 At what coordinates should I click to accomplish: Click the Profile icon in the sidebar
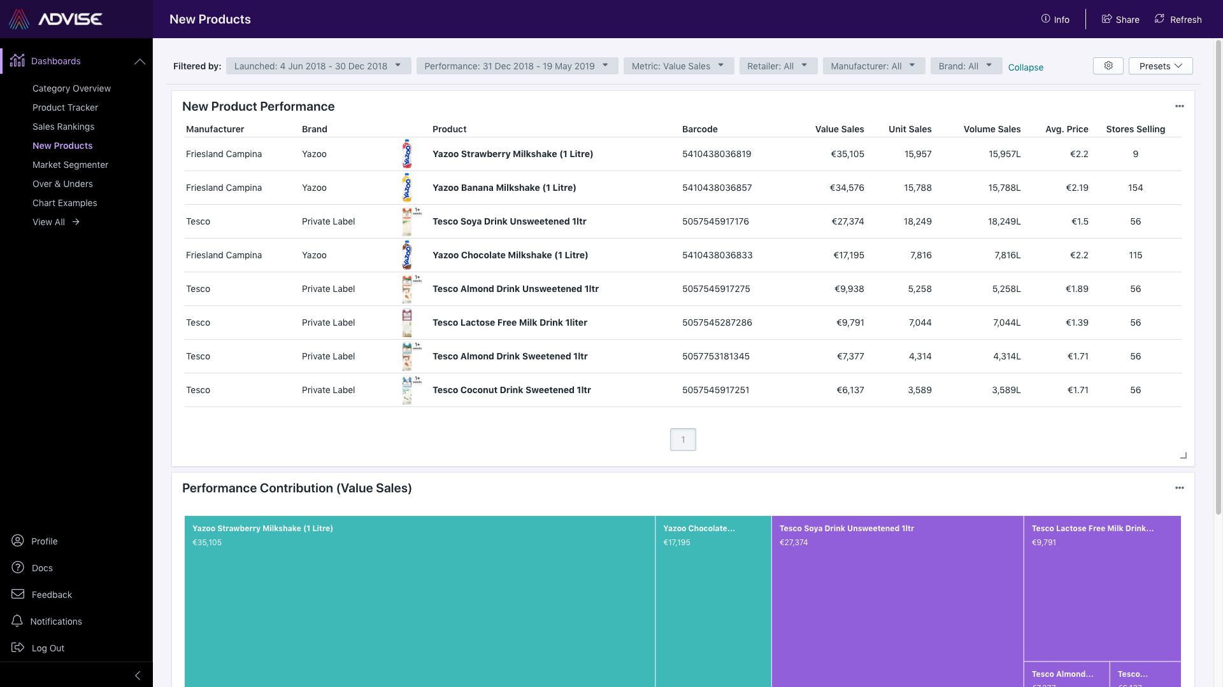tap(17, 541)
